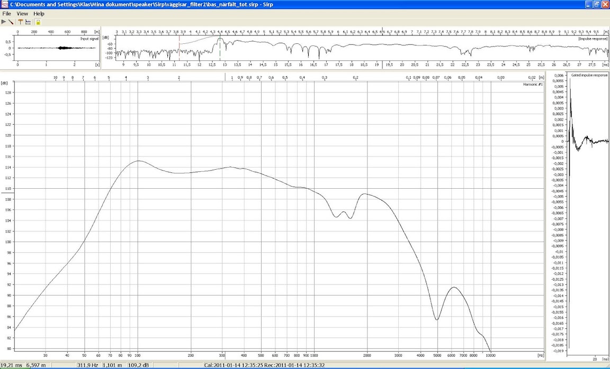Click the curve notch at 5000 Hz
The height and width of the screenshot is (369, 610).
(x=437, y=320)
